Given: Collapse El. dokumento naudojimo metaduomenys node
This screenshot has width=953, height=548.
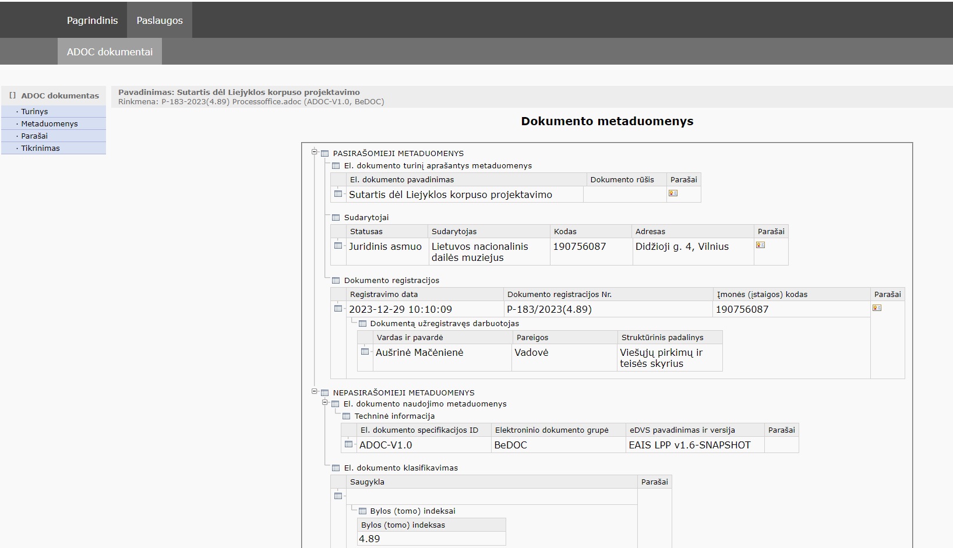Looking at the screenshot, I should 325,403.
